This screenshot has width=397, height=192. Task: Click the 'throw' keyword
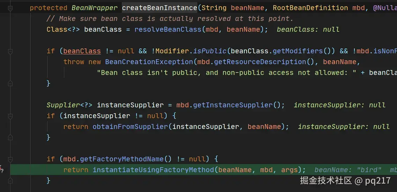74,62
